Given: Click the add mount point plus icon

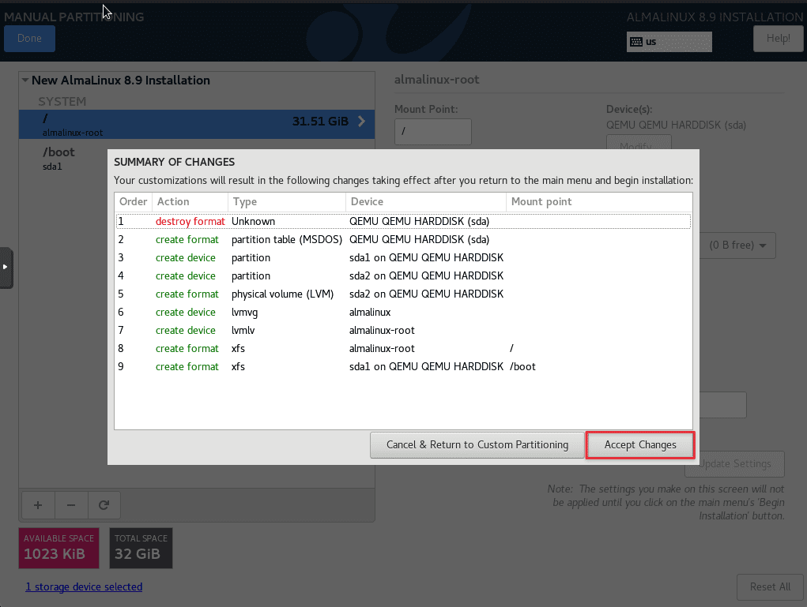Looking at the screenshot, I should pyautogui.click(x=38, y=505).
